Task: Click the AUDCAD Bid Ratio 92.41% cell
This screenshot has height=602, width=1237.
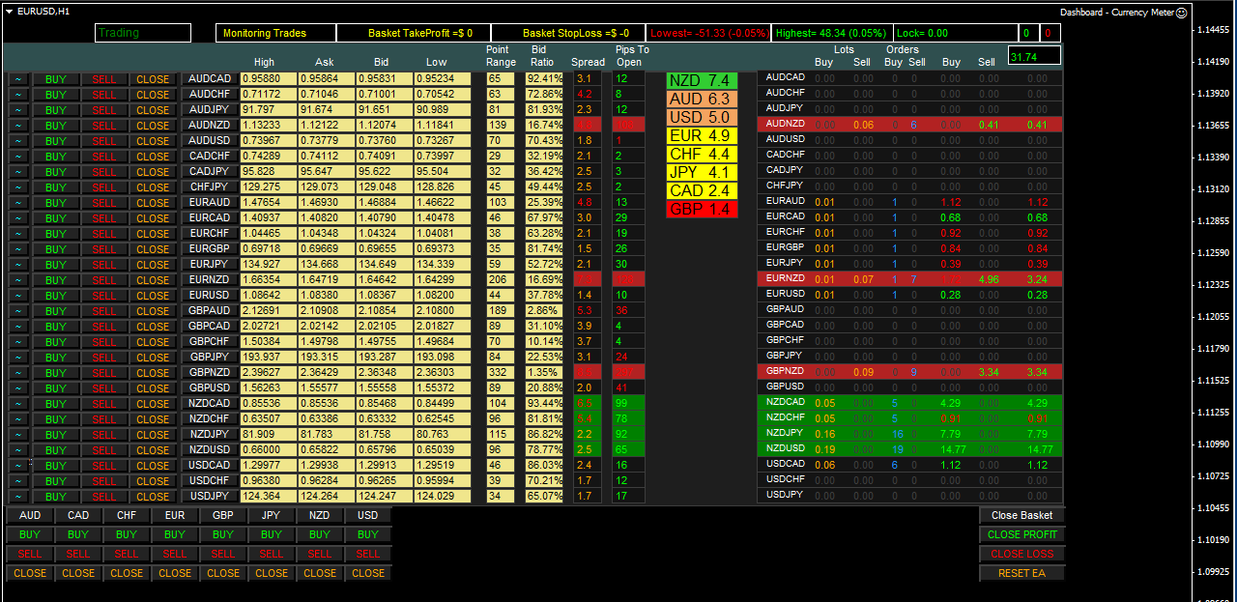Action: 545,79
